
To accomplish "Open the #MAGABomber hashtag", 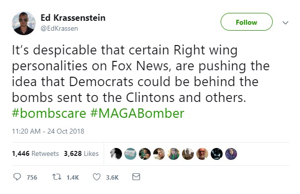I will coord(137,113).
